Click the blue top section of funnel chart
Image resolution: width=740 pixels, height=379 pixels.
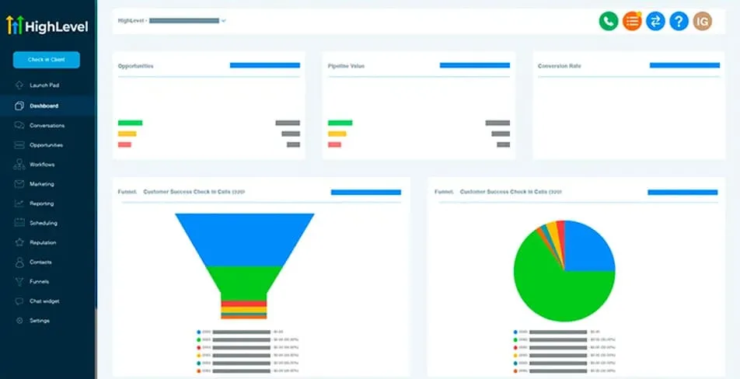pos(244,238)
